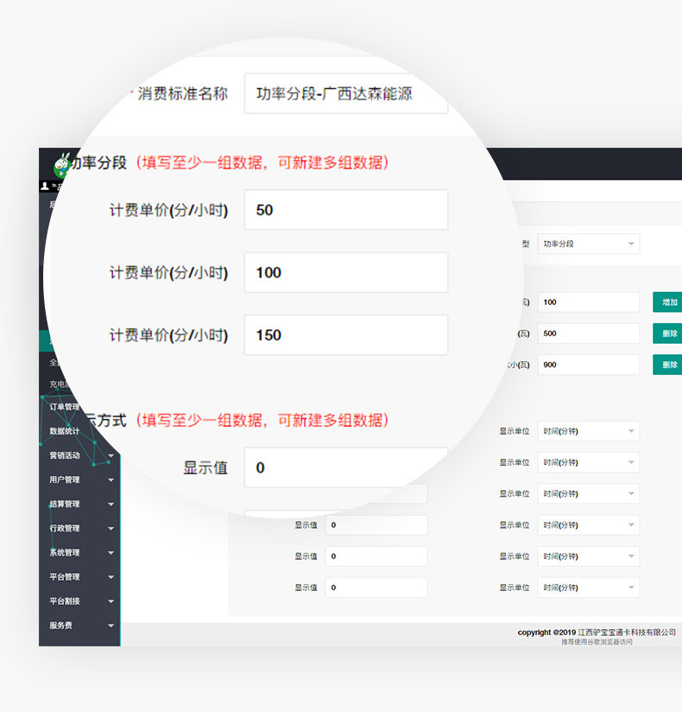682x712 pixels.
Task: Click 删除 button in the 500 row
Action: pos(667,334)
